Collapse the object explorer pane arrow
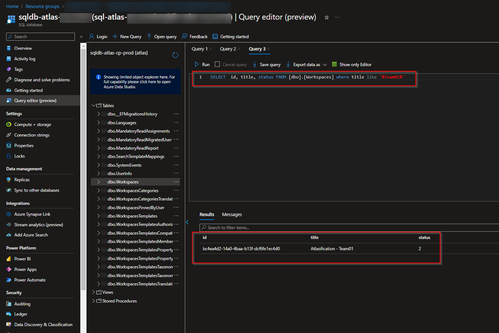The width and height of the screenshot is (499, 333). (x=187, y=222)
